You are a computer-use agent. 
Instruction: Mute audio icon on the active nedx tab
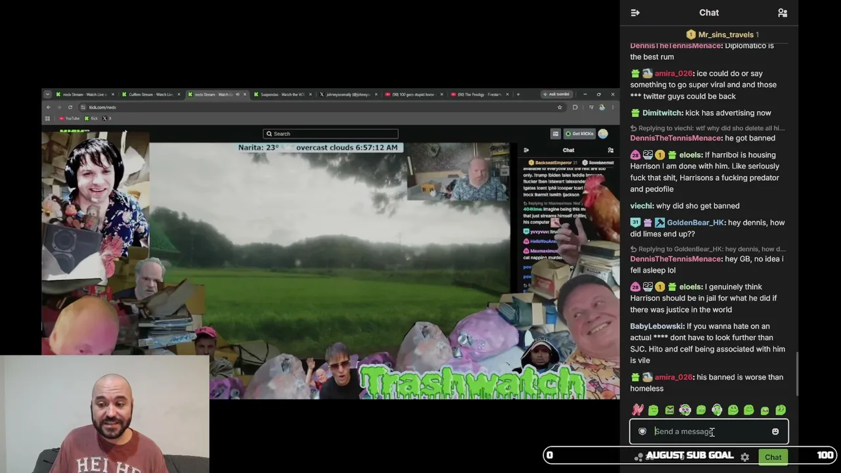tap(238, 95)
